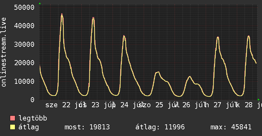Click the most: 19813 value
This screenshot has height=136, width=262.
point(87,127)
